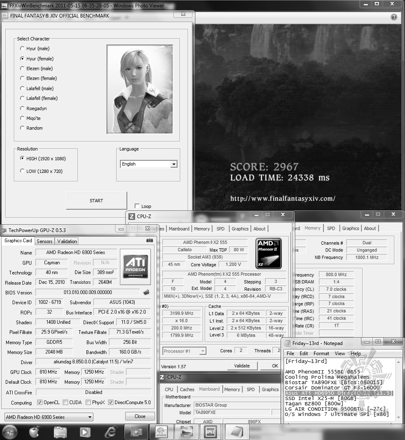The height and width of the screenshot is (440, 405).
Task: Open the SPD tab in top CPU-Z window
Action: [221, 229]
